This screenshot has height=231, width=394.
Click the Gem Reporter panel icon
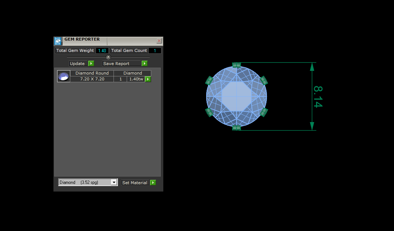pos(57,41)
